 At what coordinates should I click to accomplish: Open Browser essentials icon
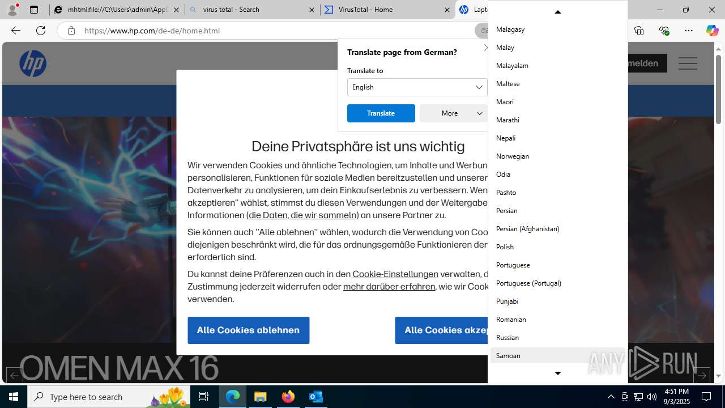[x=664, y=31]
